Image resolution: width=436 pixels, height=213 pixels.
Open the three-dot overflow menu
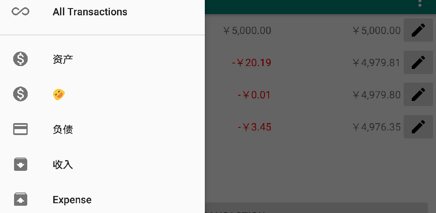click(x=420, y=3)
